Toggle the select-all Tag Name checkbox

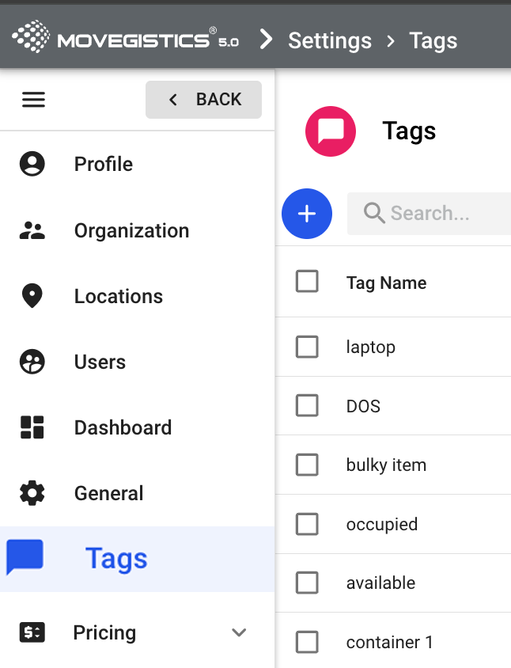click(307, 282)
